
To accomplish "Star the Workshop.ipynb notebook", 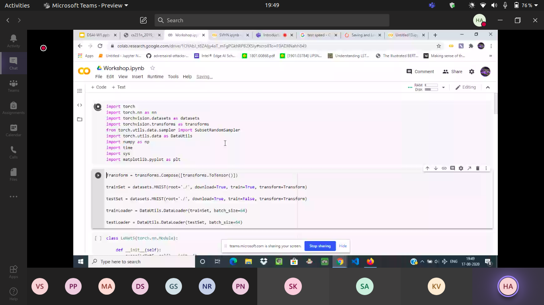I will tap(152, 68).
